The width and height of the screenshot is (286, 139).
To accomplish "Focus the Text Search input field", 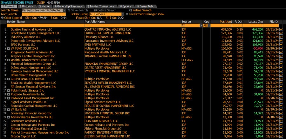I will pos(44,14).
